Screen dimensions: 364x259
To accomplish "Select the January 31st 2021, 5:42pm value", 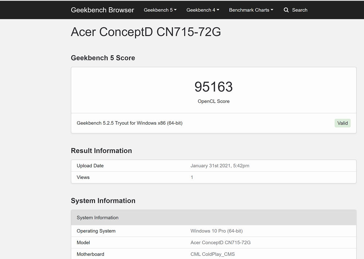I will pos(220,166).
